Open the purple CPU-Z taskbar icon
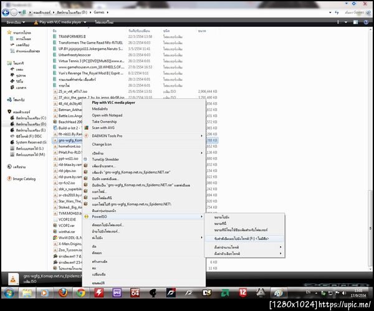The image size is (374, 311). click(x=117, y=293)
